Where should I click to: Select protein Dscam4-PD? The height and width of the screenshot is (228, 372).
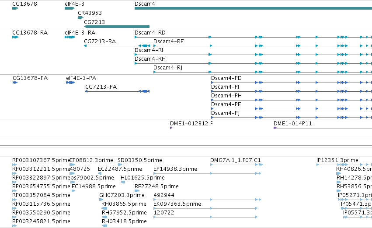point(226,78)
